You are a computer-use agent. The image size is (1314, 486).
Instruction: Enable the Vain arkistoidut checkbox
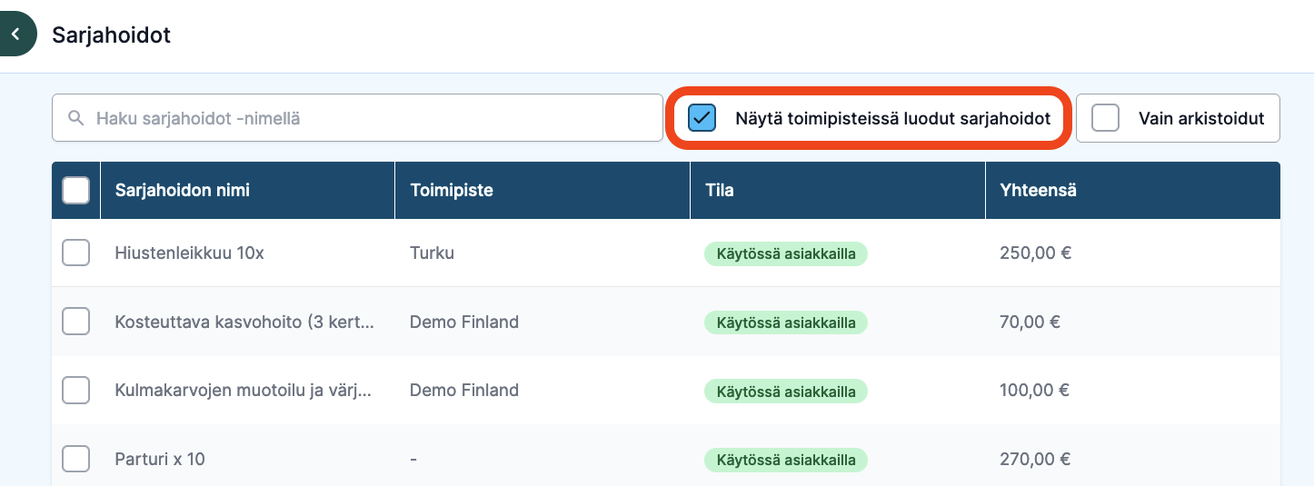click(1105, 118)
